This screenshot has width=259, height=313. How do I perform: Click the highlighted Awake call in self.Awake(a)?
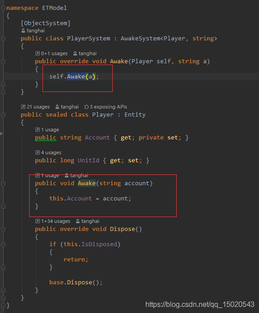point(76,77)
